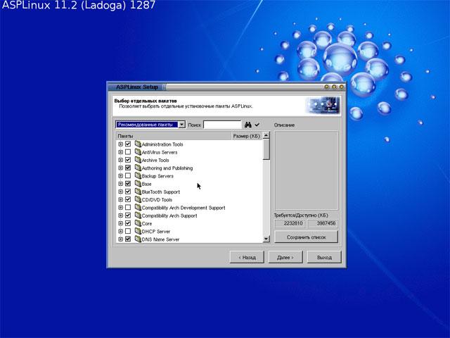Image resolution: width=450 pixels, height=338 pixels.
Task: Enable the Backup Servers checkbox
Action: [x=128, y=175]
